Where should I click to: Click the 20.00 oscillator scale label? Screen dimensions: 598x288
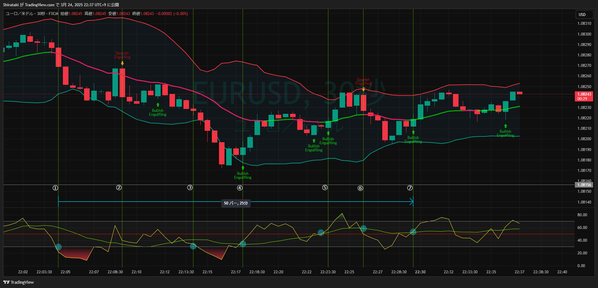582,253
